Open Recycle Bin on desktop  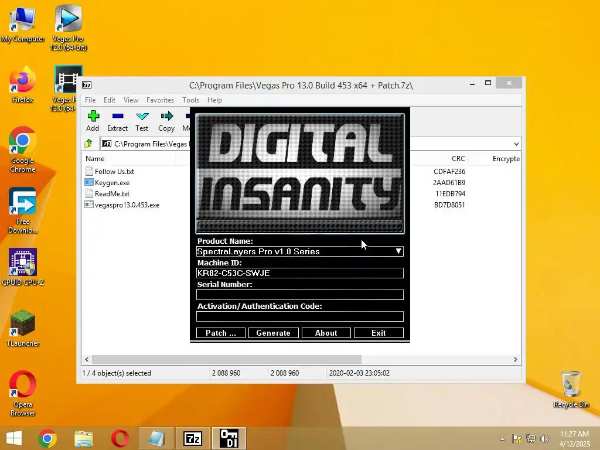(x=571, y=390)
